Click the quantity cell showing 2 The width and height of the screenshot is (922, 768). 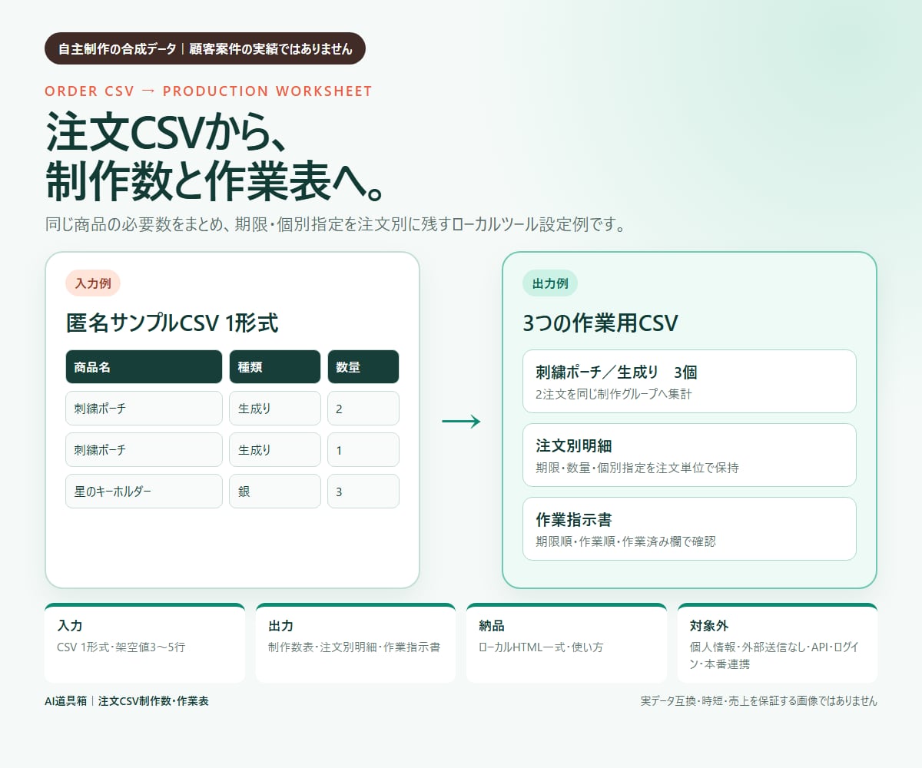[363, 409]
